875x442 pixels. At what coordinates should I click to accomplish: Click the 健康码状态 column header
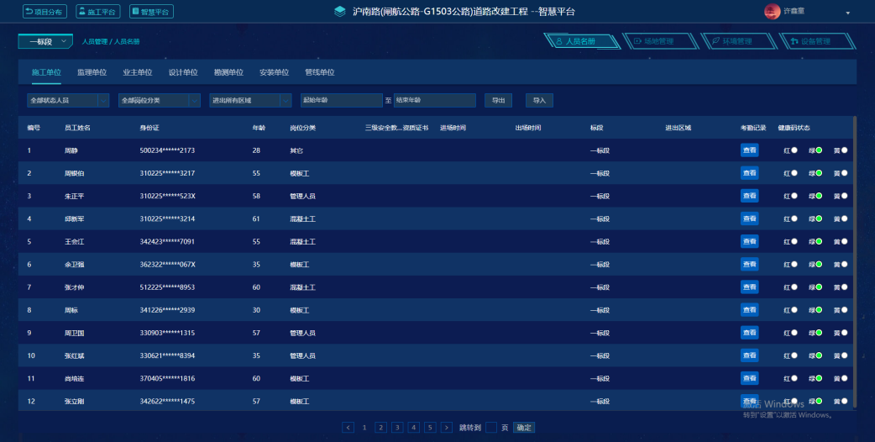coord(794,128)
